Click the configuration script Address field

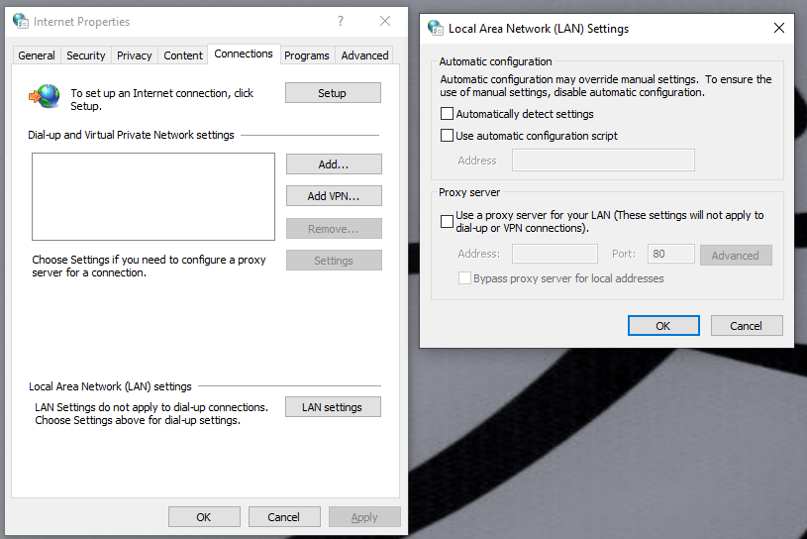point(603,161)
